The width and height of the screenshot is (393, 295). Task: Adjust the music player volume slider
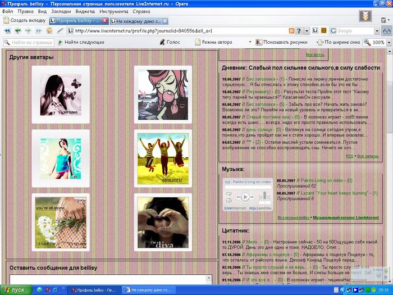point(264,196)
